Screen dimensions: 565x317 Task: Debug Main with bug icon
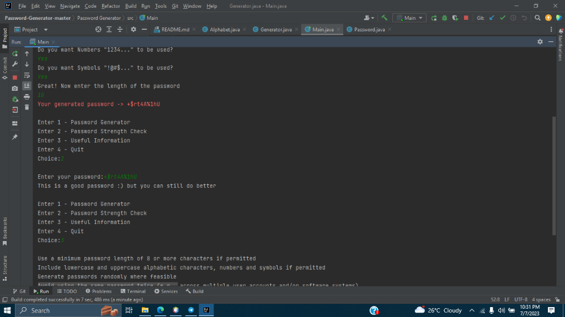coord(444,18)
